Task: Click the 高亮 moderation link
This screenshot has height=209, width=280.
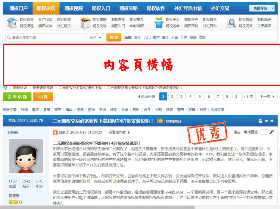Action: coord(57,110)
